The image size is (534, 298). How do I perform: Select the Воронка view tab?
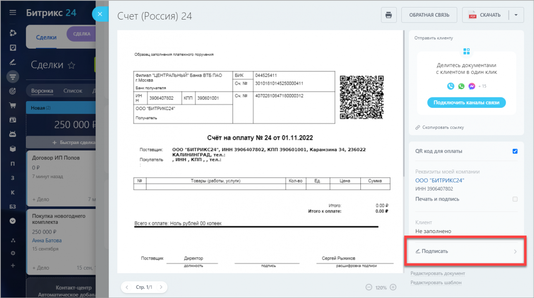point(42,91)
